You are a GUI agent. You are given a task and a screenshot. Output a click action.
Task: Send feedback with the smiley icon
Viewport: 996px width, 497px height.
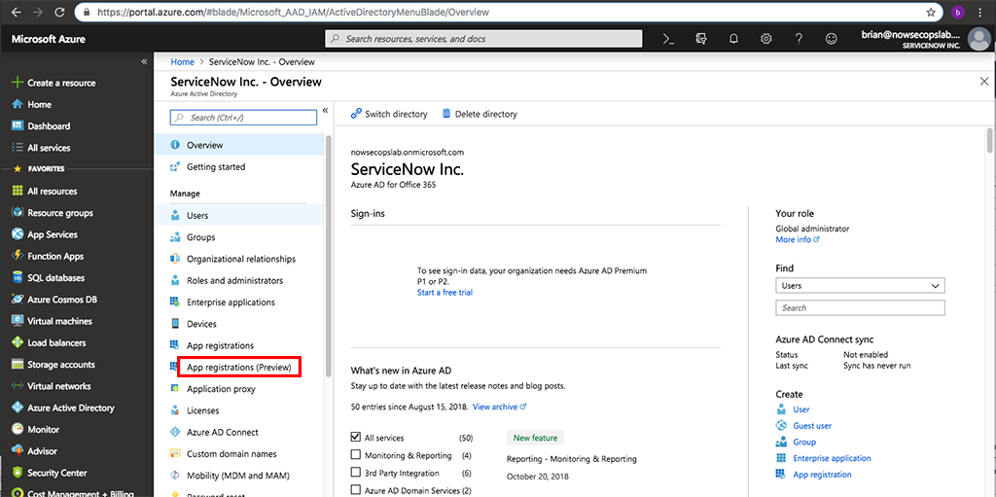831,39
